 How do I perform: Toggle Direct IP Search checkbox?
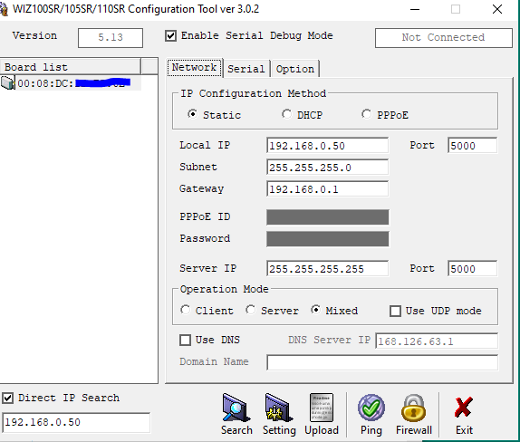7,398
